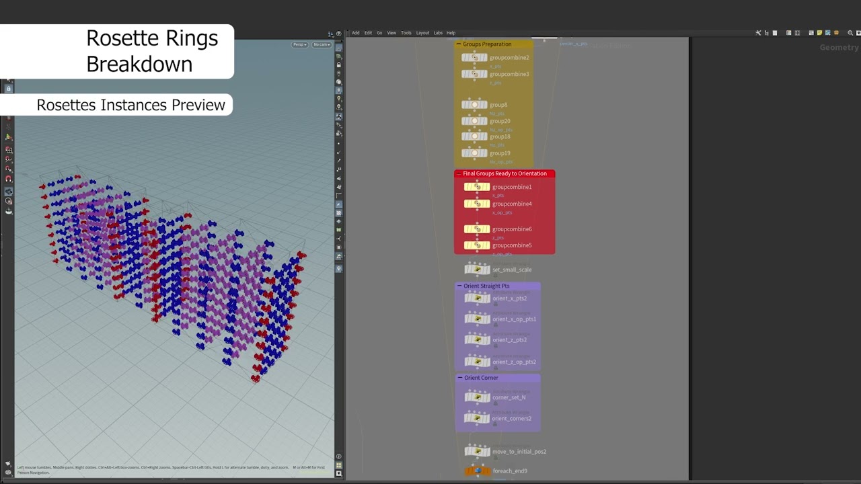Open the network editor search magnifier
This screenshot has width=861, height=484.
850,32
